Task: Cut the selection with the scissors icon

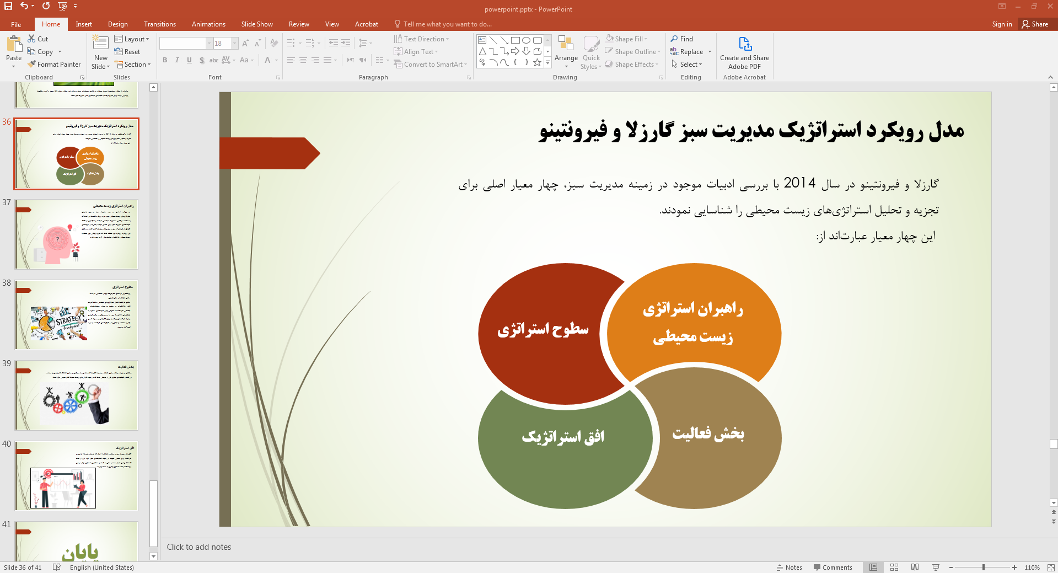Action: pyautogui.click(x=38, y=39)
